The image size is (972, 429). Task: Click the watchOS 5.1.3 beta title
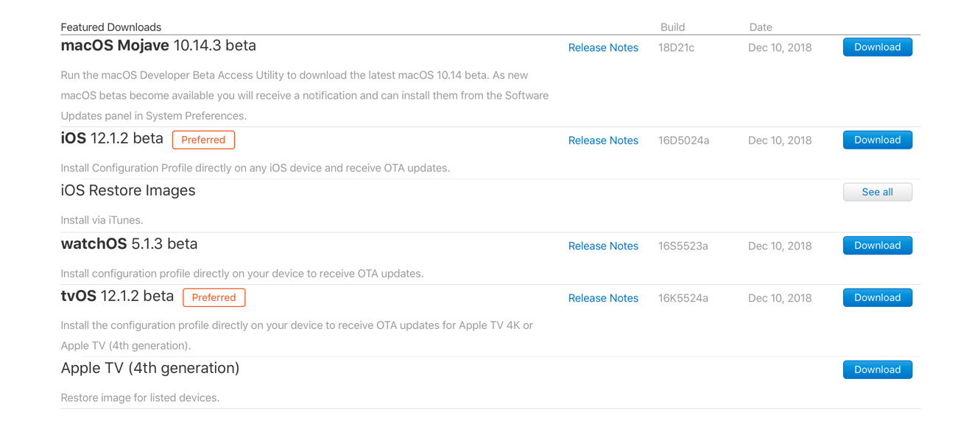coord(129,244)
